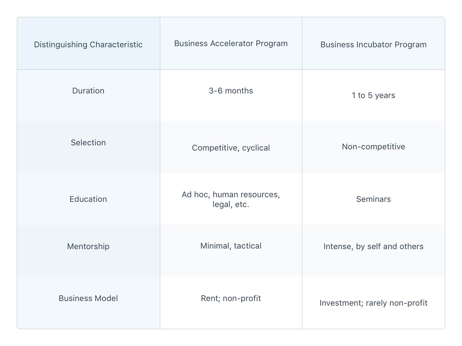Click the Education row label
Viewport: 462px width, 346px height.
[x=88, y=199]
